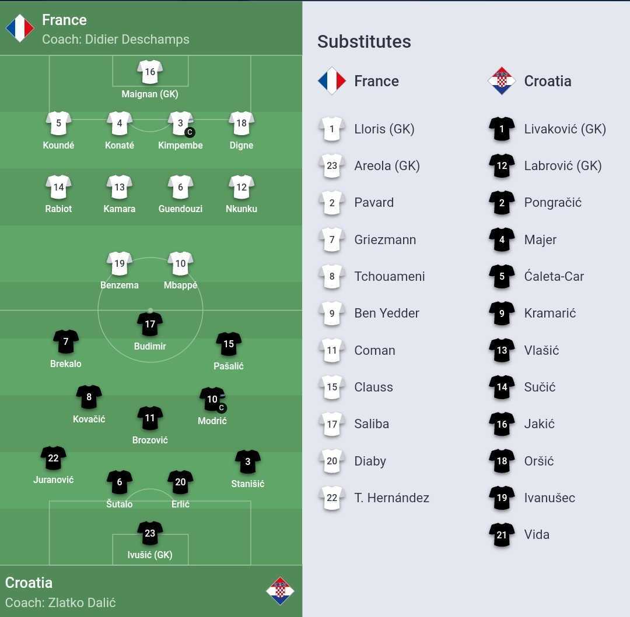Click Maignan's number 16 goalkeeper shirt

(150, 72)
